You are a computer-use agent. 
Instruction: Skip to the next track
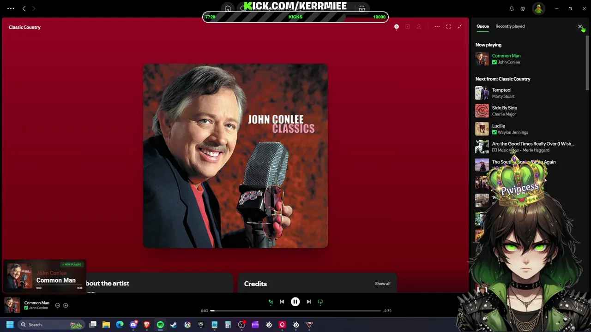(x=308, y=302)
